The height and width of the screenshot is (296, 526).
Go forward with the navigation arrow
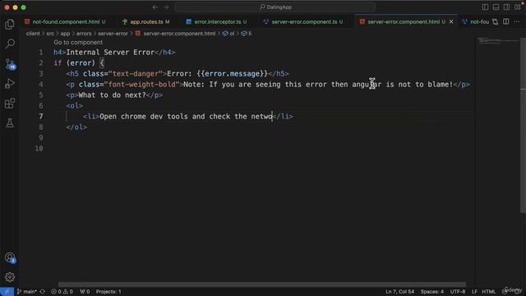point(166,7)
